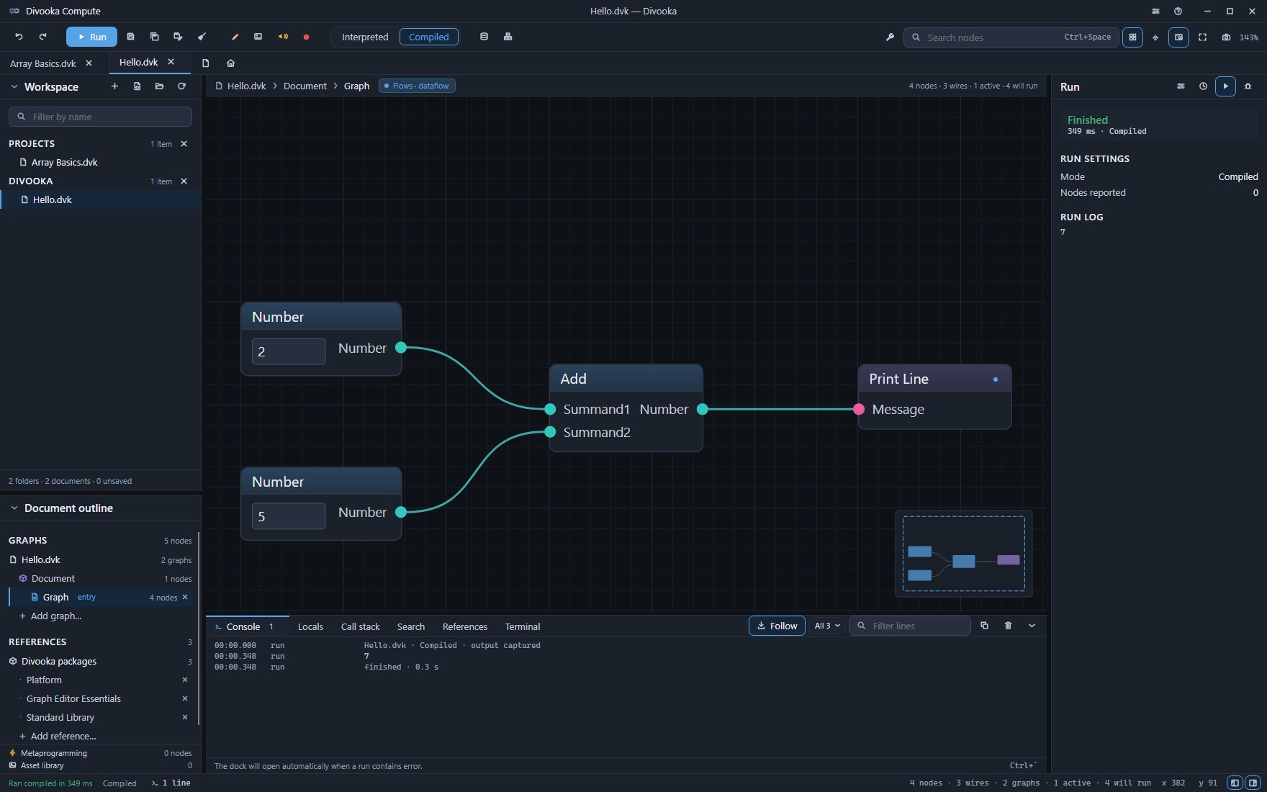Open the Locals tab
The height and width of the screenshot is (792, 1267).
[310, 626]
